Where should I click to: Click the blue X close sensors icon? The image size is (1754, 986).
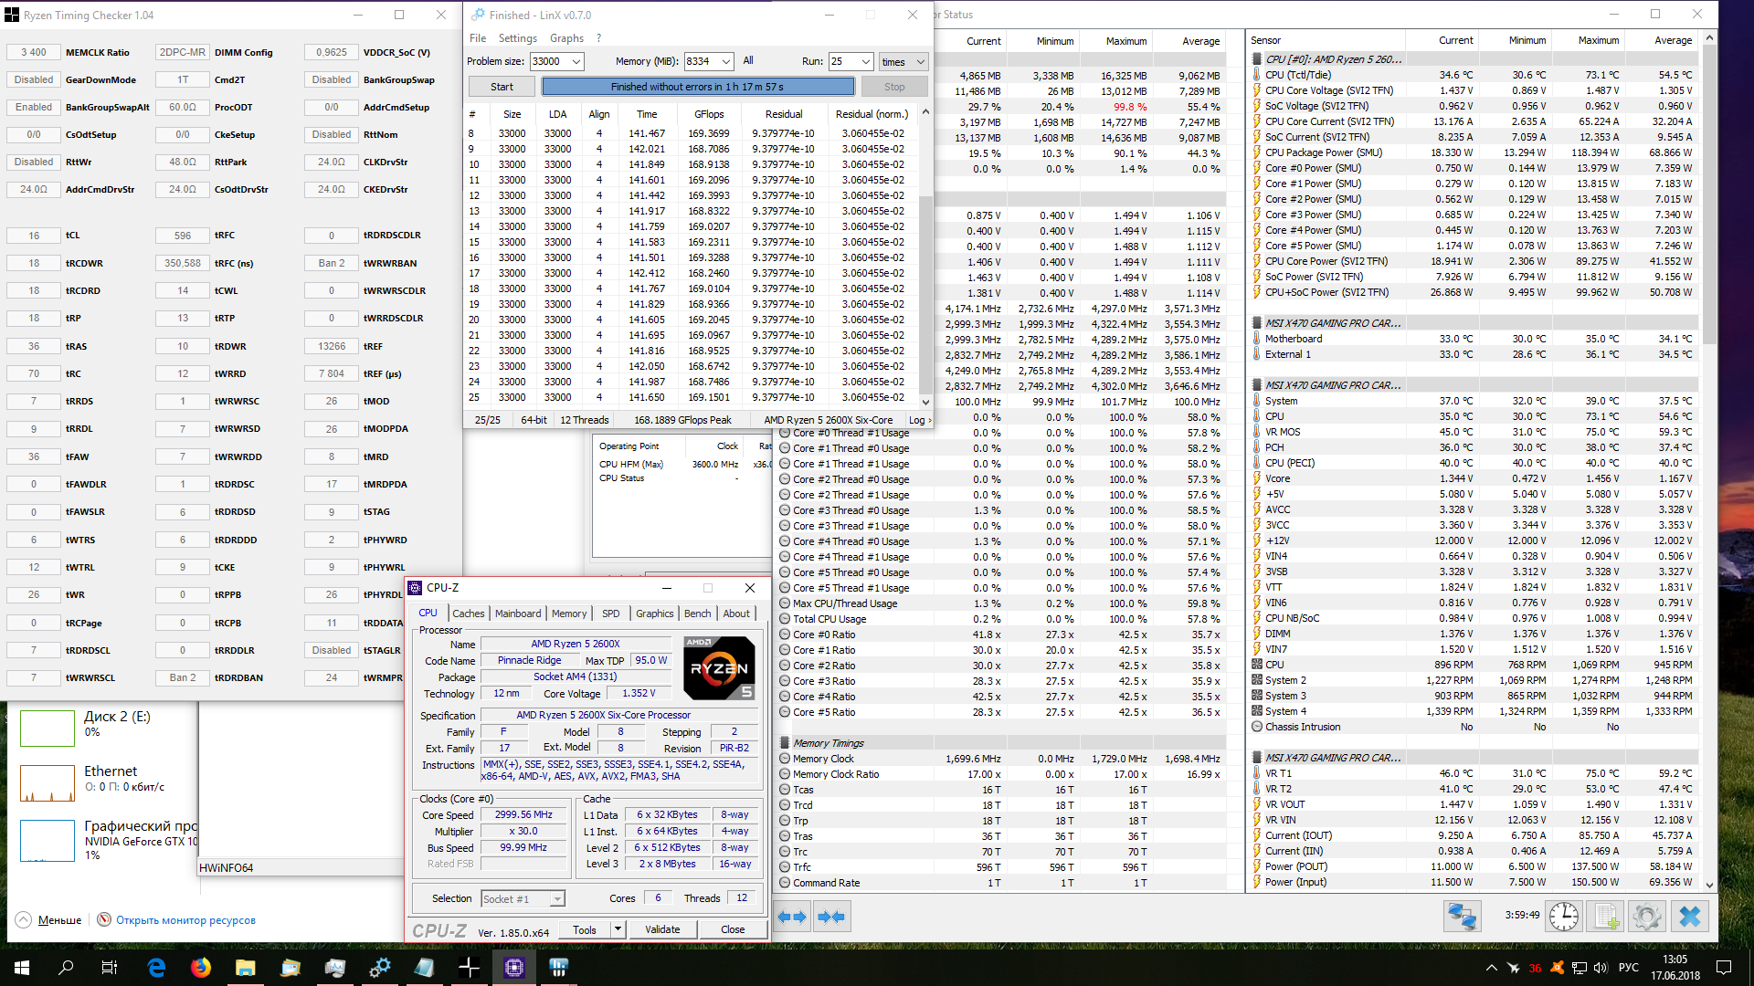click(x=1690, y=916)
